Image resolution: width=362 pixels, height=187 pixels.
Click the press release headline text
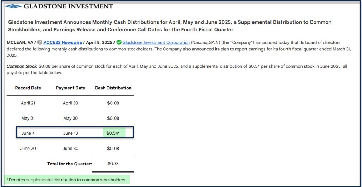coord(170,26)
